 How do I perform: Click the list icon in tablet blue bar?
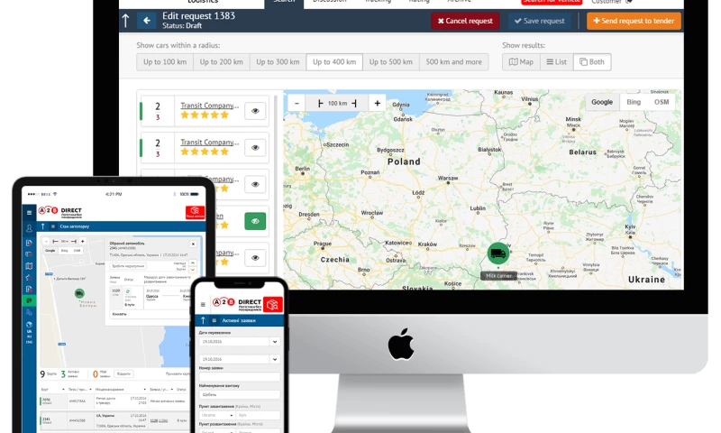53,226
